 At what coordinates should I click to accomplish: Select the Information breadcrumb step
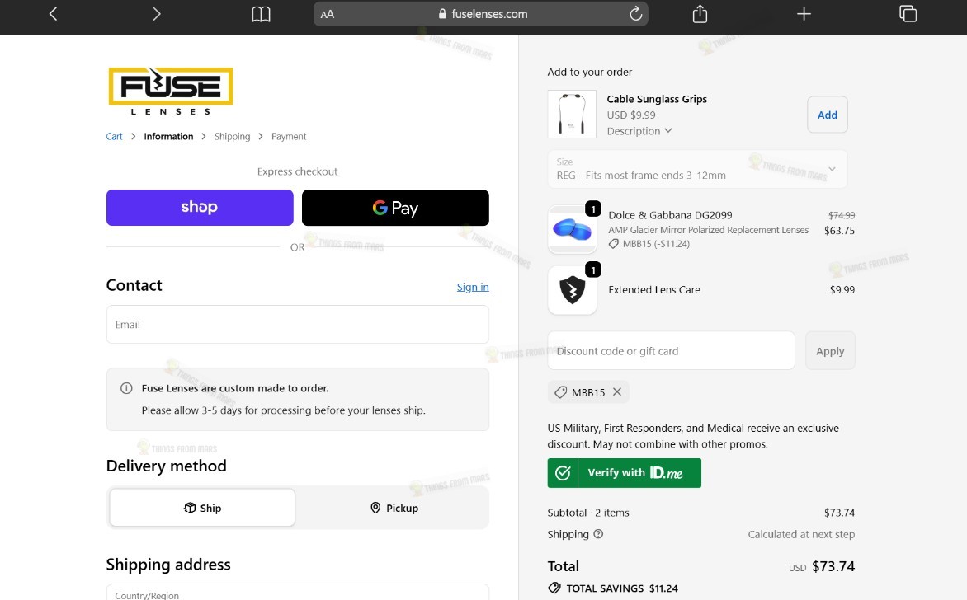tap(168, 136)
